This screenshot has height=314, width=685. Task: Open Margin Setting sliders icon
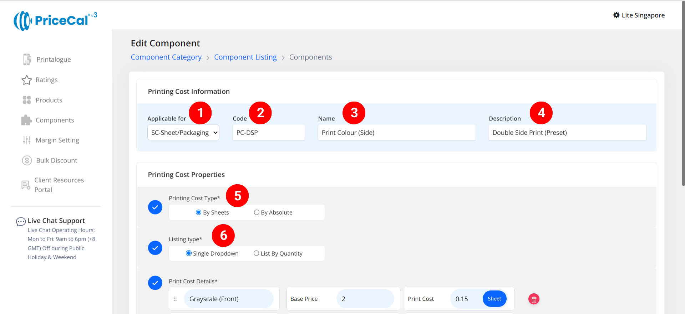tap(27, 140)
